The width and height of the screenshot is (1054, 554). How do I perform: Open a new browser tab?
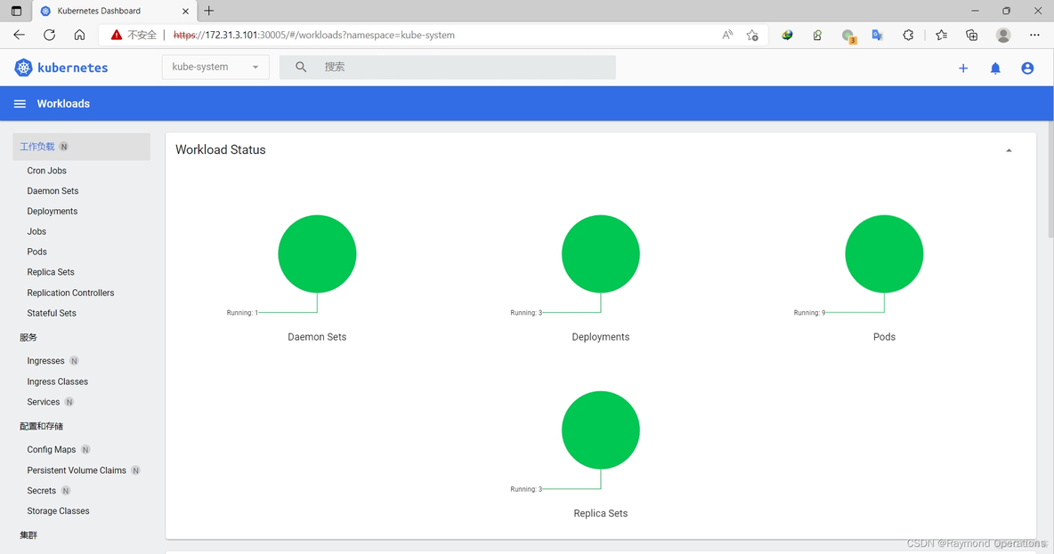point(209,11)
